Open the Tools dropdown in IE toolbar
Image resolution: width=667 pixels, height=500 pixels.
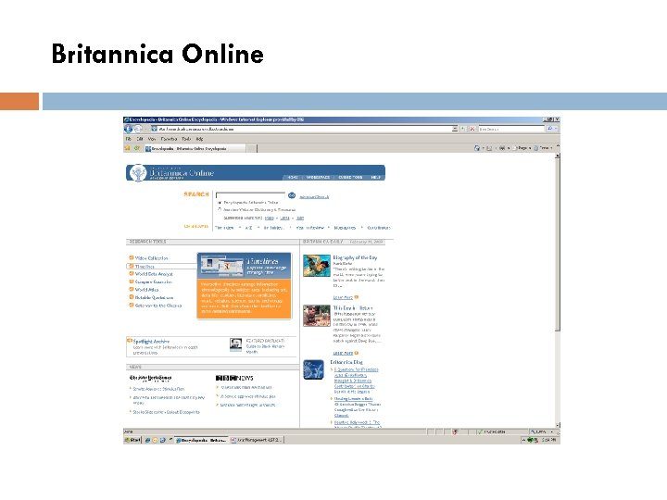tap(543, 148)
